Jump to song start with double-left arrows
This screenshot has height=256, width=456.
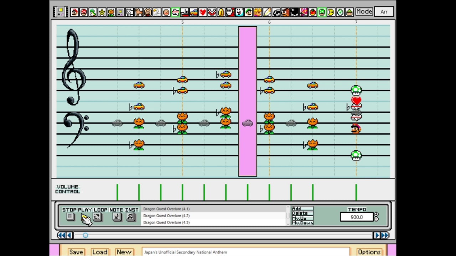tap(61, 235)
